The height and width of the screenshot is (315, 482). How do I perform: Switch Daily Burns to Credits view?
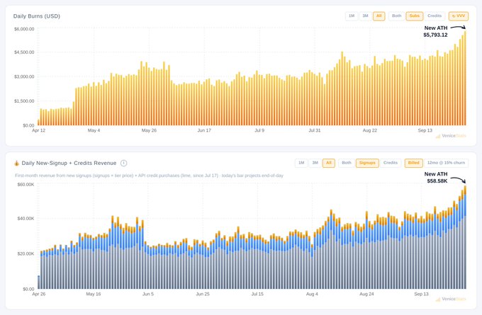click(x=435, y=16)
